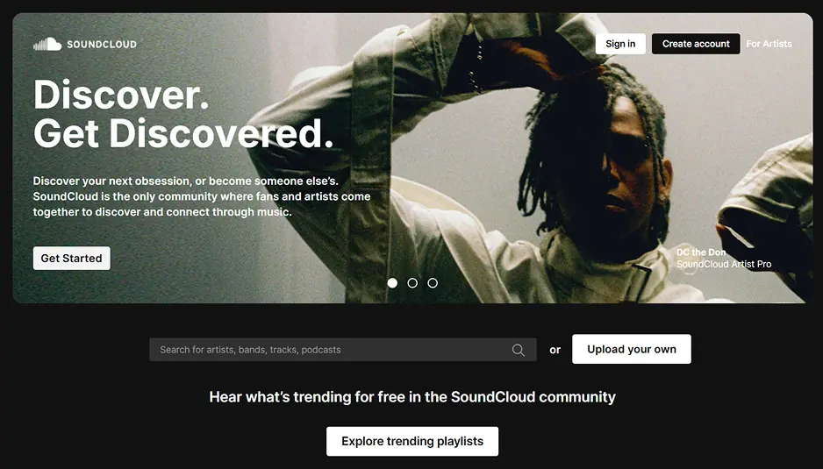Click the SOUNDCLOUD wordmark text
The width and height of the screenshot is (823, 469).
[102, 45]
